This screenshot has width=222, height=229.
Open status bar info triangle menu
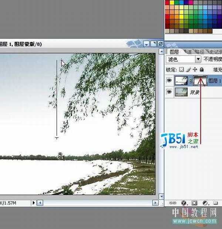(34, 203)
